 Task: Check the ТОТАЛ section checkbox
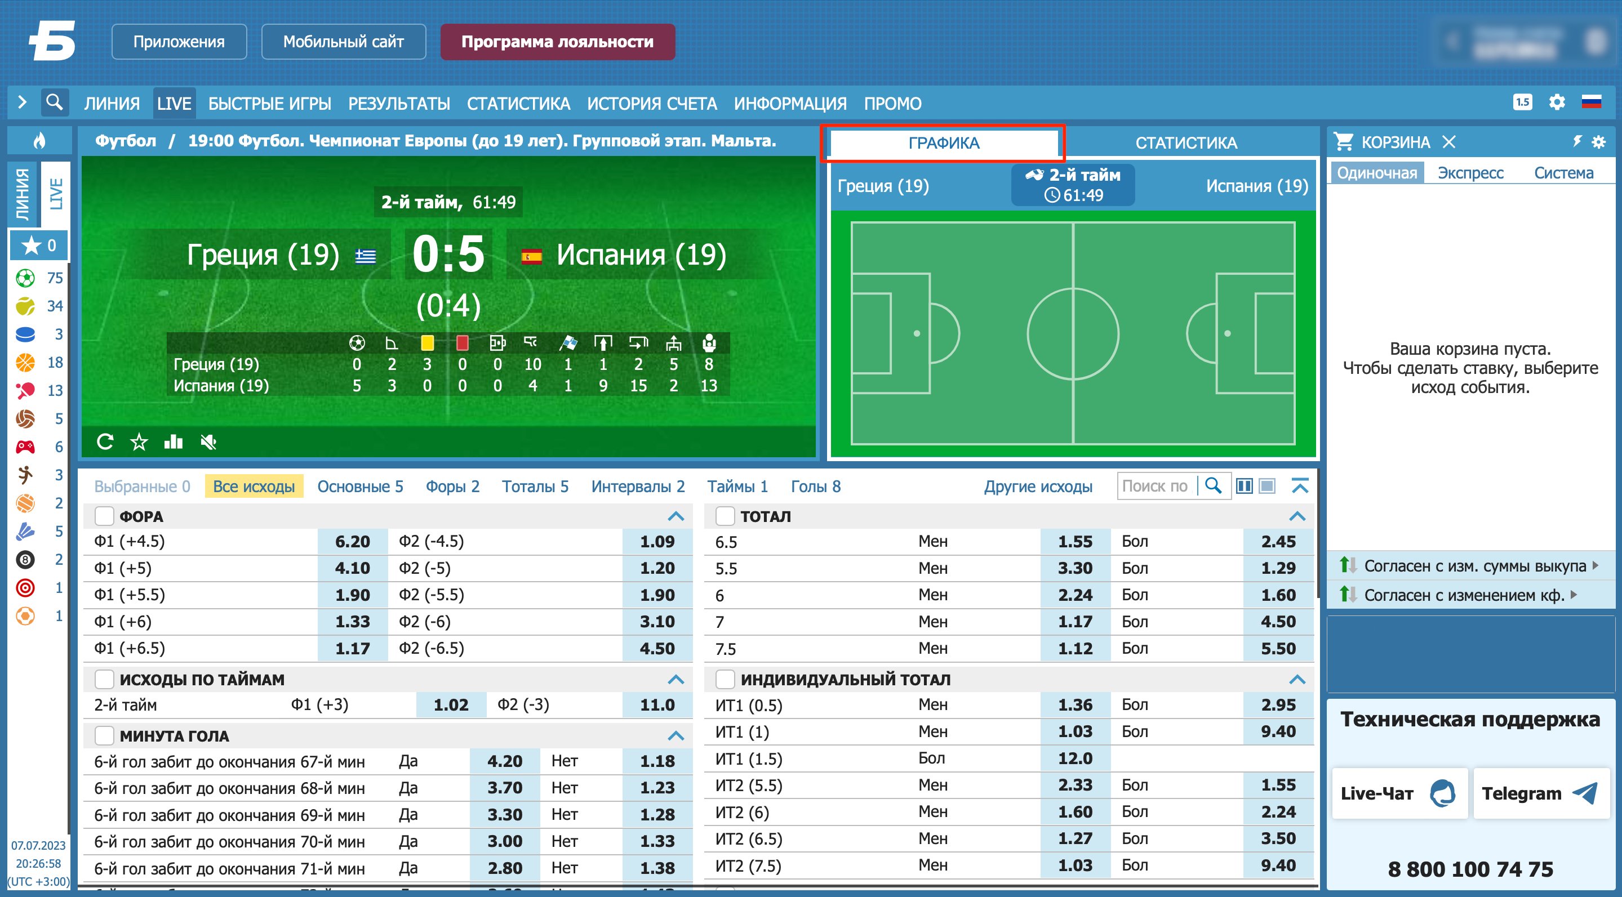(725, 516)
